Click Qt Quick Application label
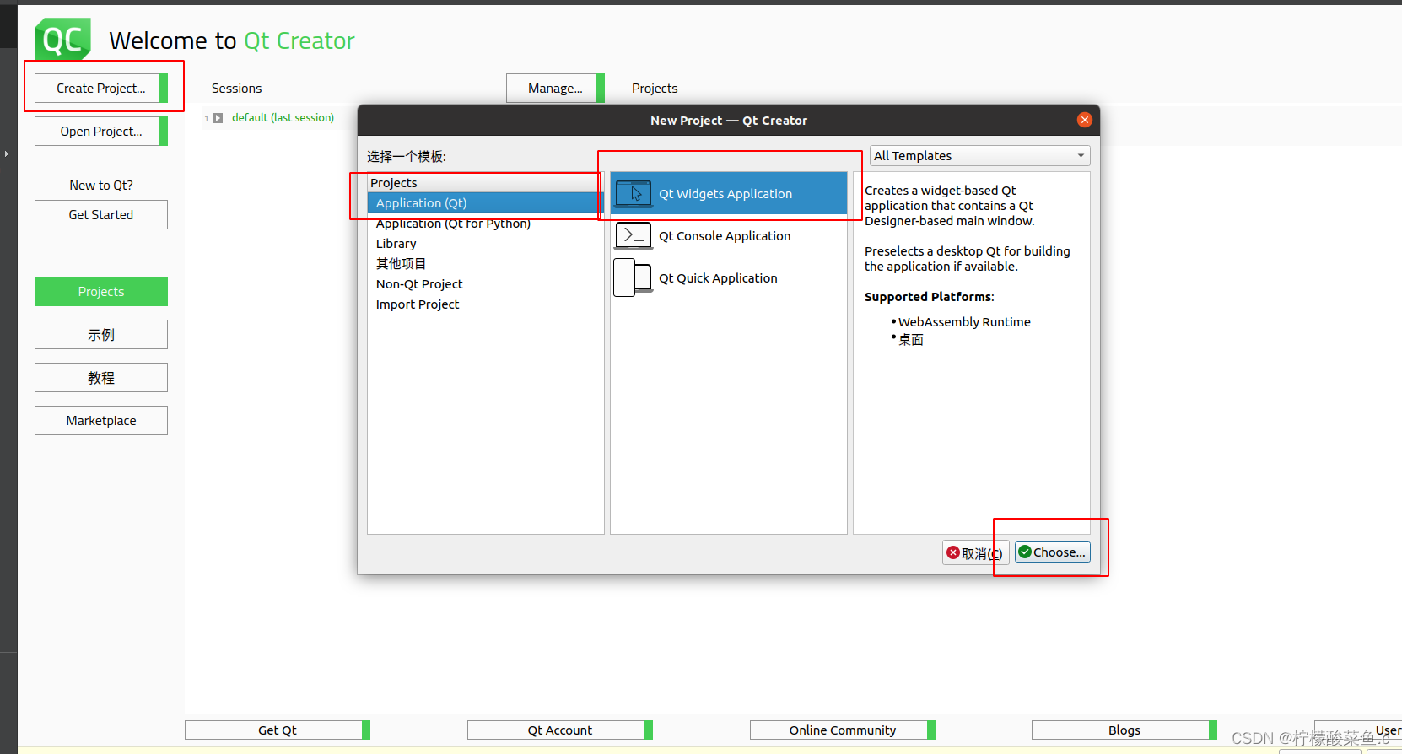This screenshot has height=754, width=1402. click(718, 278)
